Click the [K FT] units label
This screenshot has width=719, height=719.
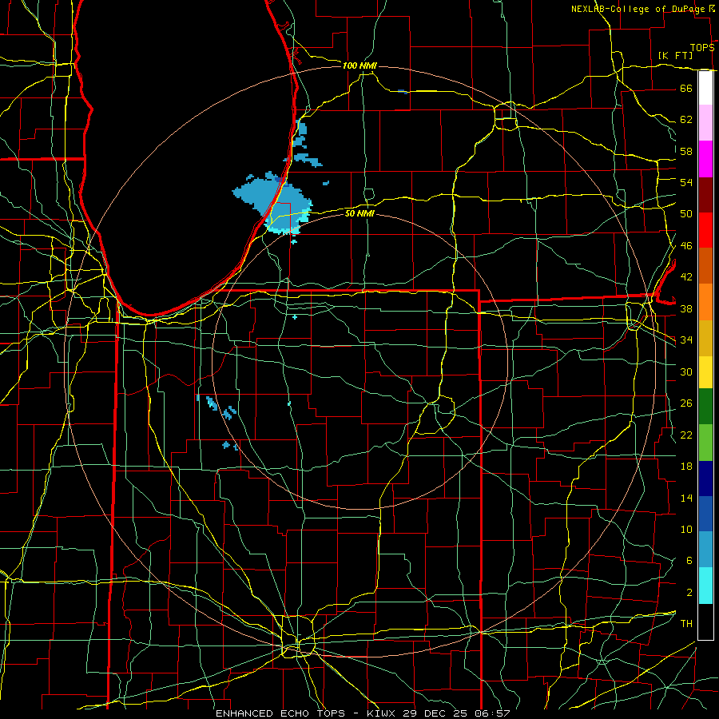675,55
